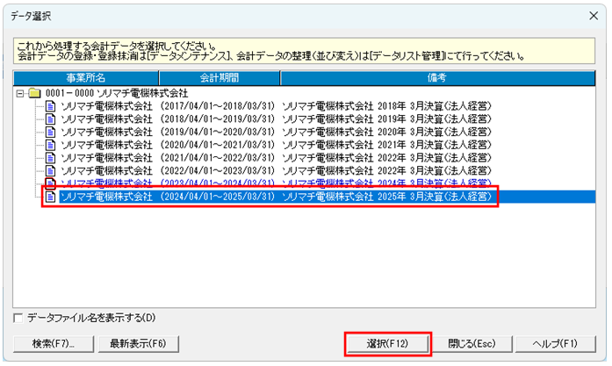Click the 0001-0000 ソリマチ電機株式会社 folder label
The height and width of the screenshot is (366, 612).
coord(117,93)
